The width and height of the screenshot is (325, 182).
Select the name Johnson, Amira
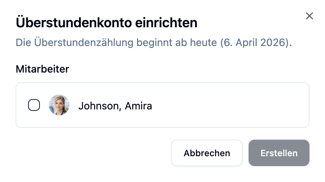(x=115, y=106)
